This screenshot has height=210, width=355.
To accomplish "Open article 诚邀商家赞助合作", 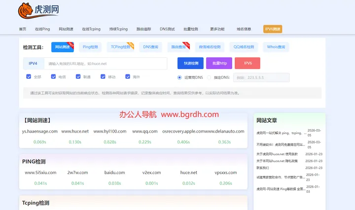I will (281, 177).
